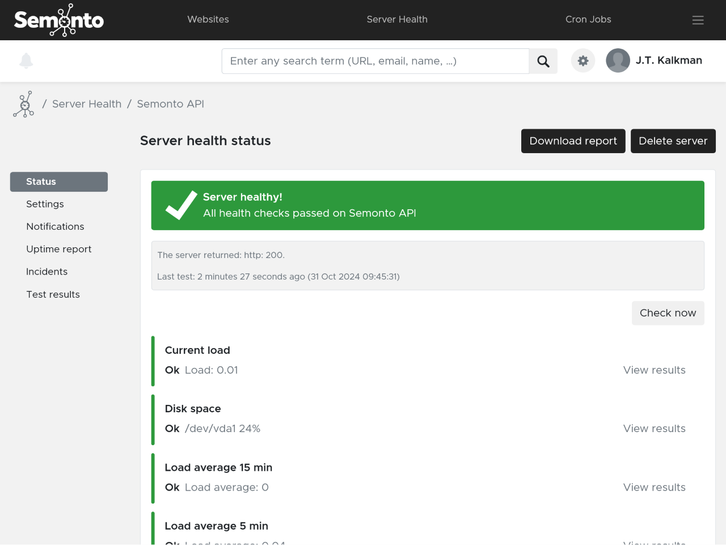Open Test results in the sidebar
The width and height of the screenshot is (726, 545).
pos(53,294)
